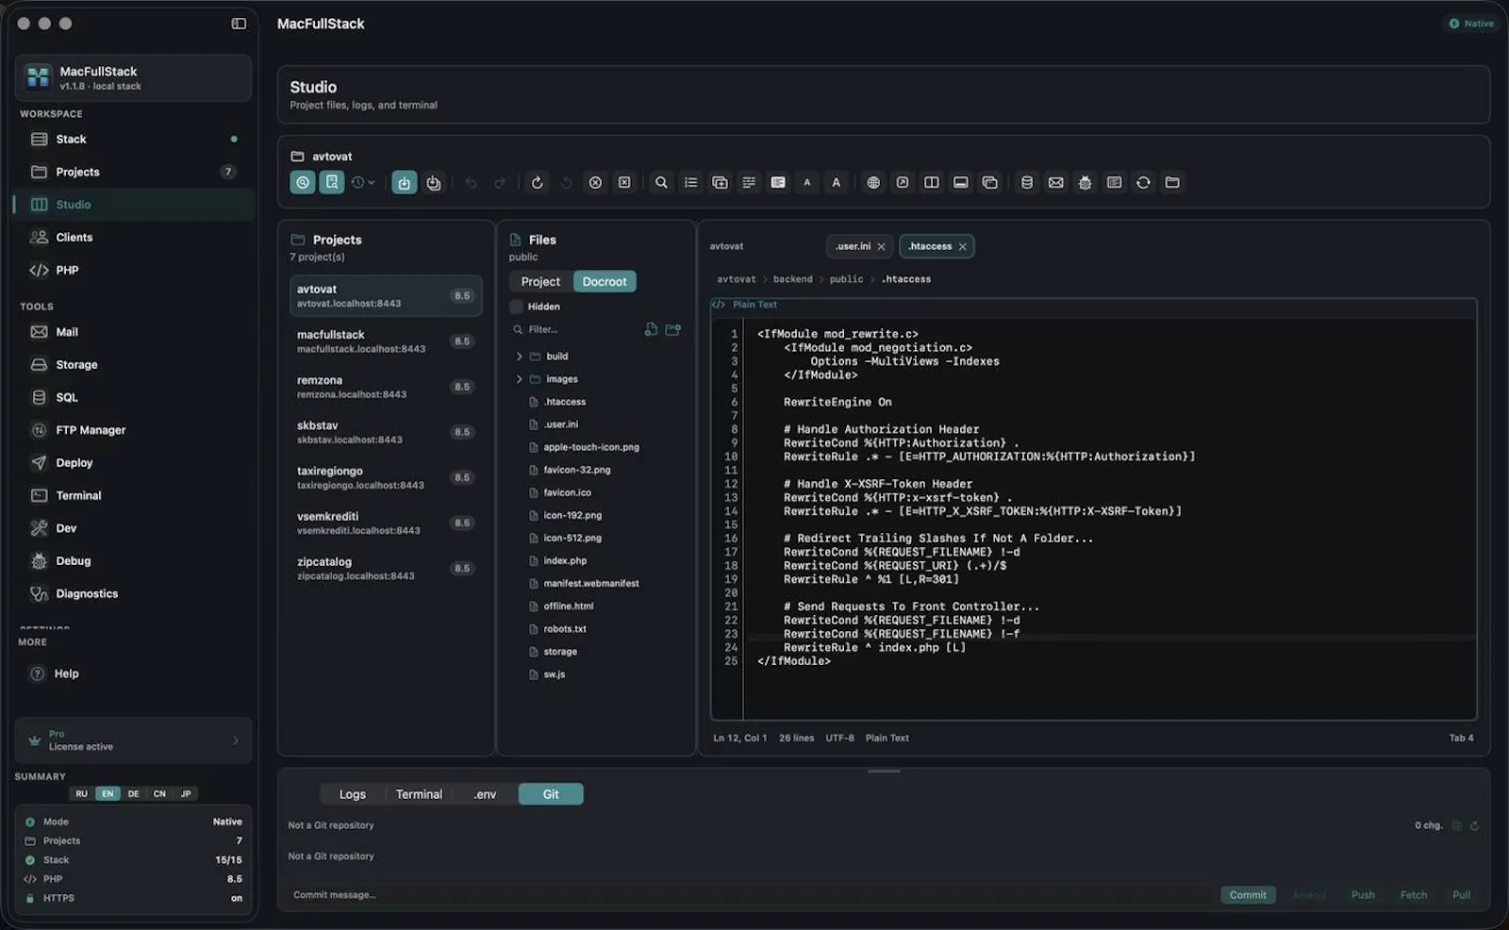Open the history clock dropdown in toolbar
1509x930 pixels.
pyautogui.click(x=363, y=183)
